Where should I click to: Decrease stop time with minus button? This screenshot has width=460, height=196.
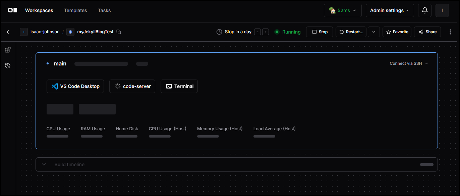pyautogui.click(x=257, y=32)
